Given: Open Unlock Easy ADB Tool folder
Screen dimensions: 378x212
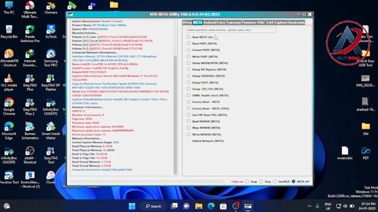Looking at the screenshot, I should [366, 58].
